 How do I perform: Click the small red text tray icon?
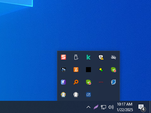(x=101, y=82)
